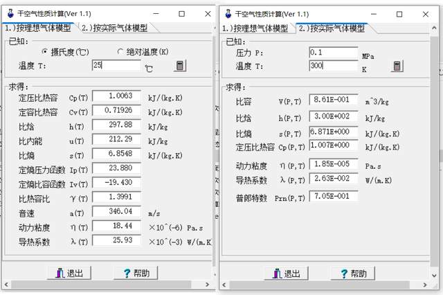Click flask app icon in left title bar
The width and height of the screenshot is (443, 295).
10,13
